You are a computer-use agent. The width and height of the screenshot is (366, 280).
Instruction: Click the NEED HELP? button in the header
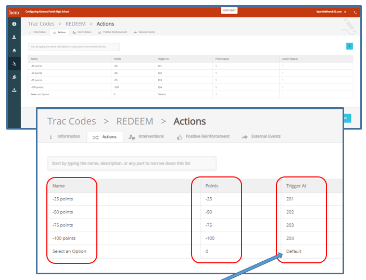pyautogui.click(x=229, y=10)
